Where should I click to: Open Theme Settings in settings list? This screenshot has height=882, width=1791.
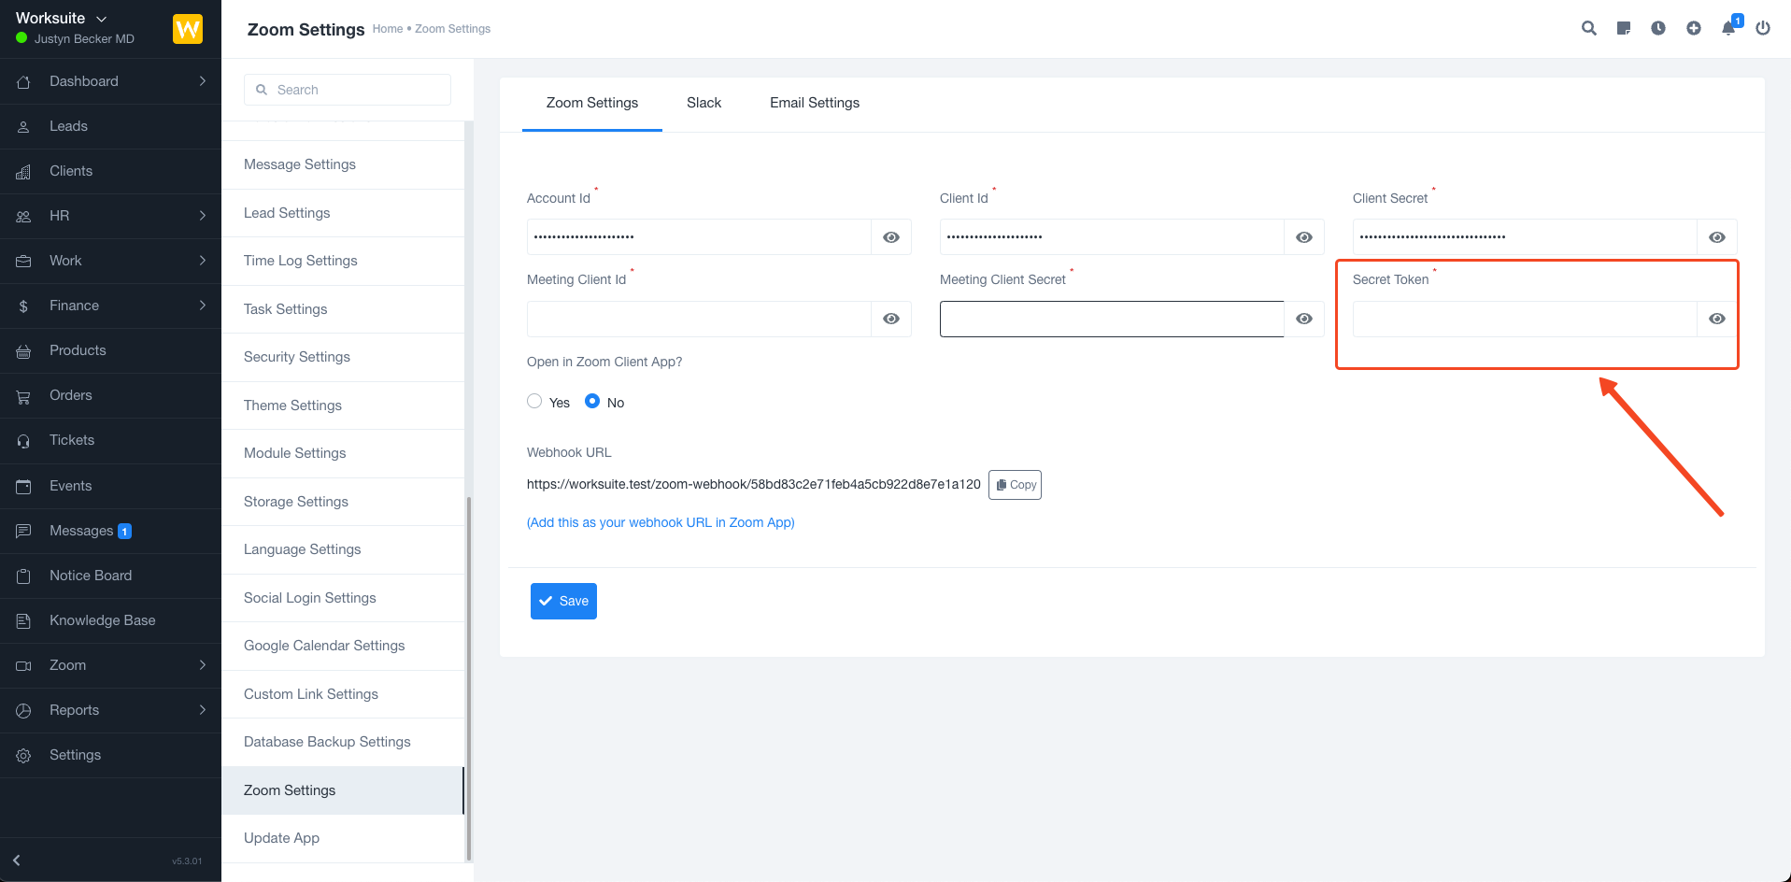pos(343,405)
